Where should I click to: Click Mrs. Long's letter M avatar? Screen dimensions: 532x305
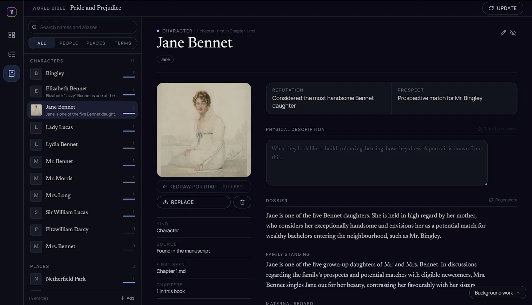pyautogui.click(x=36, y=195)
